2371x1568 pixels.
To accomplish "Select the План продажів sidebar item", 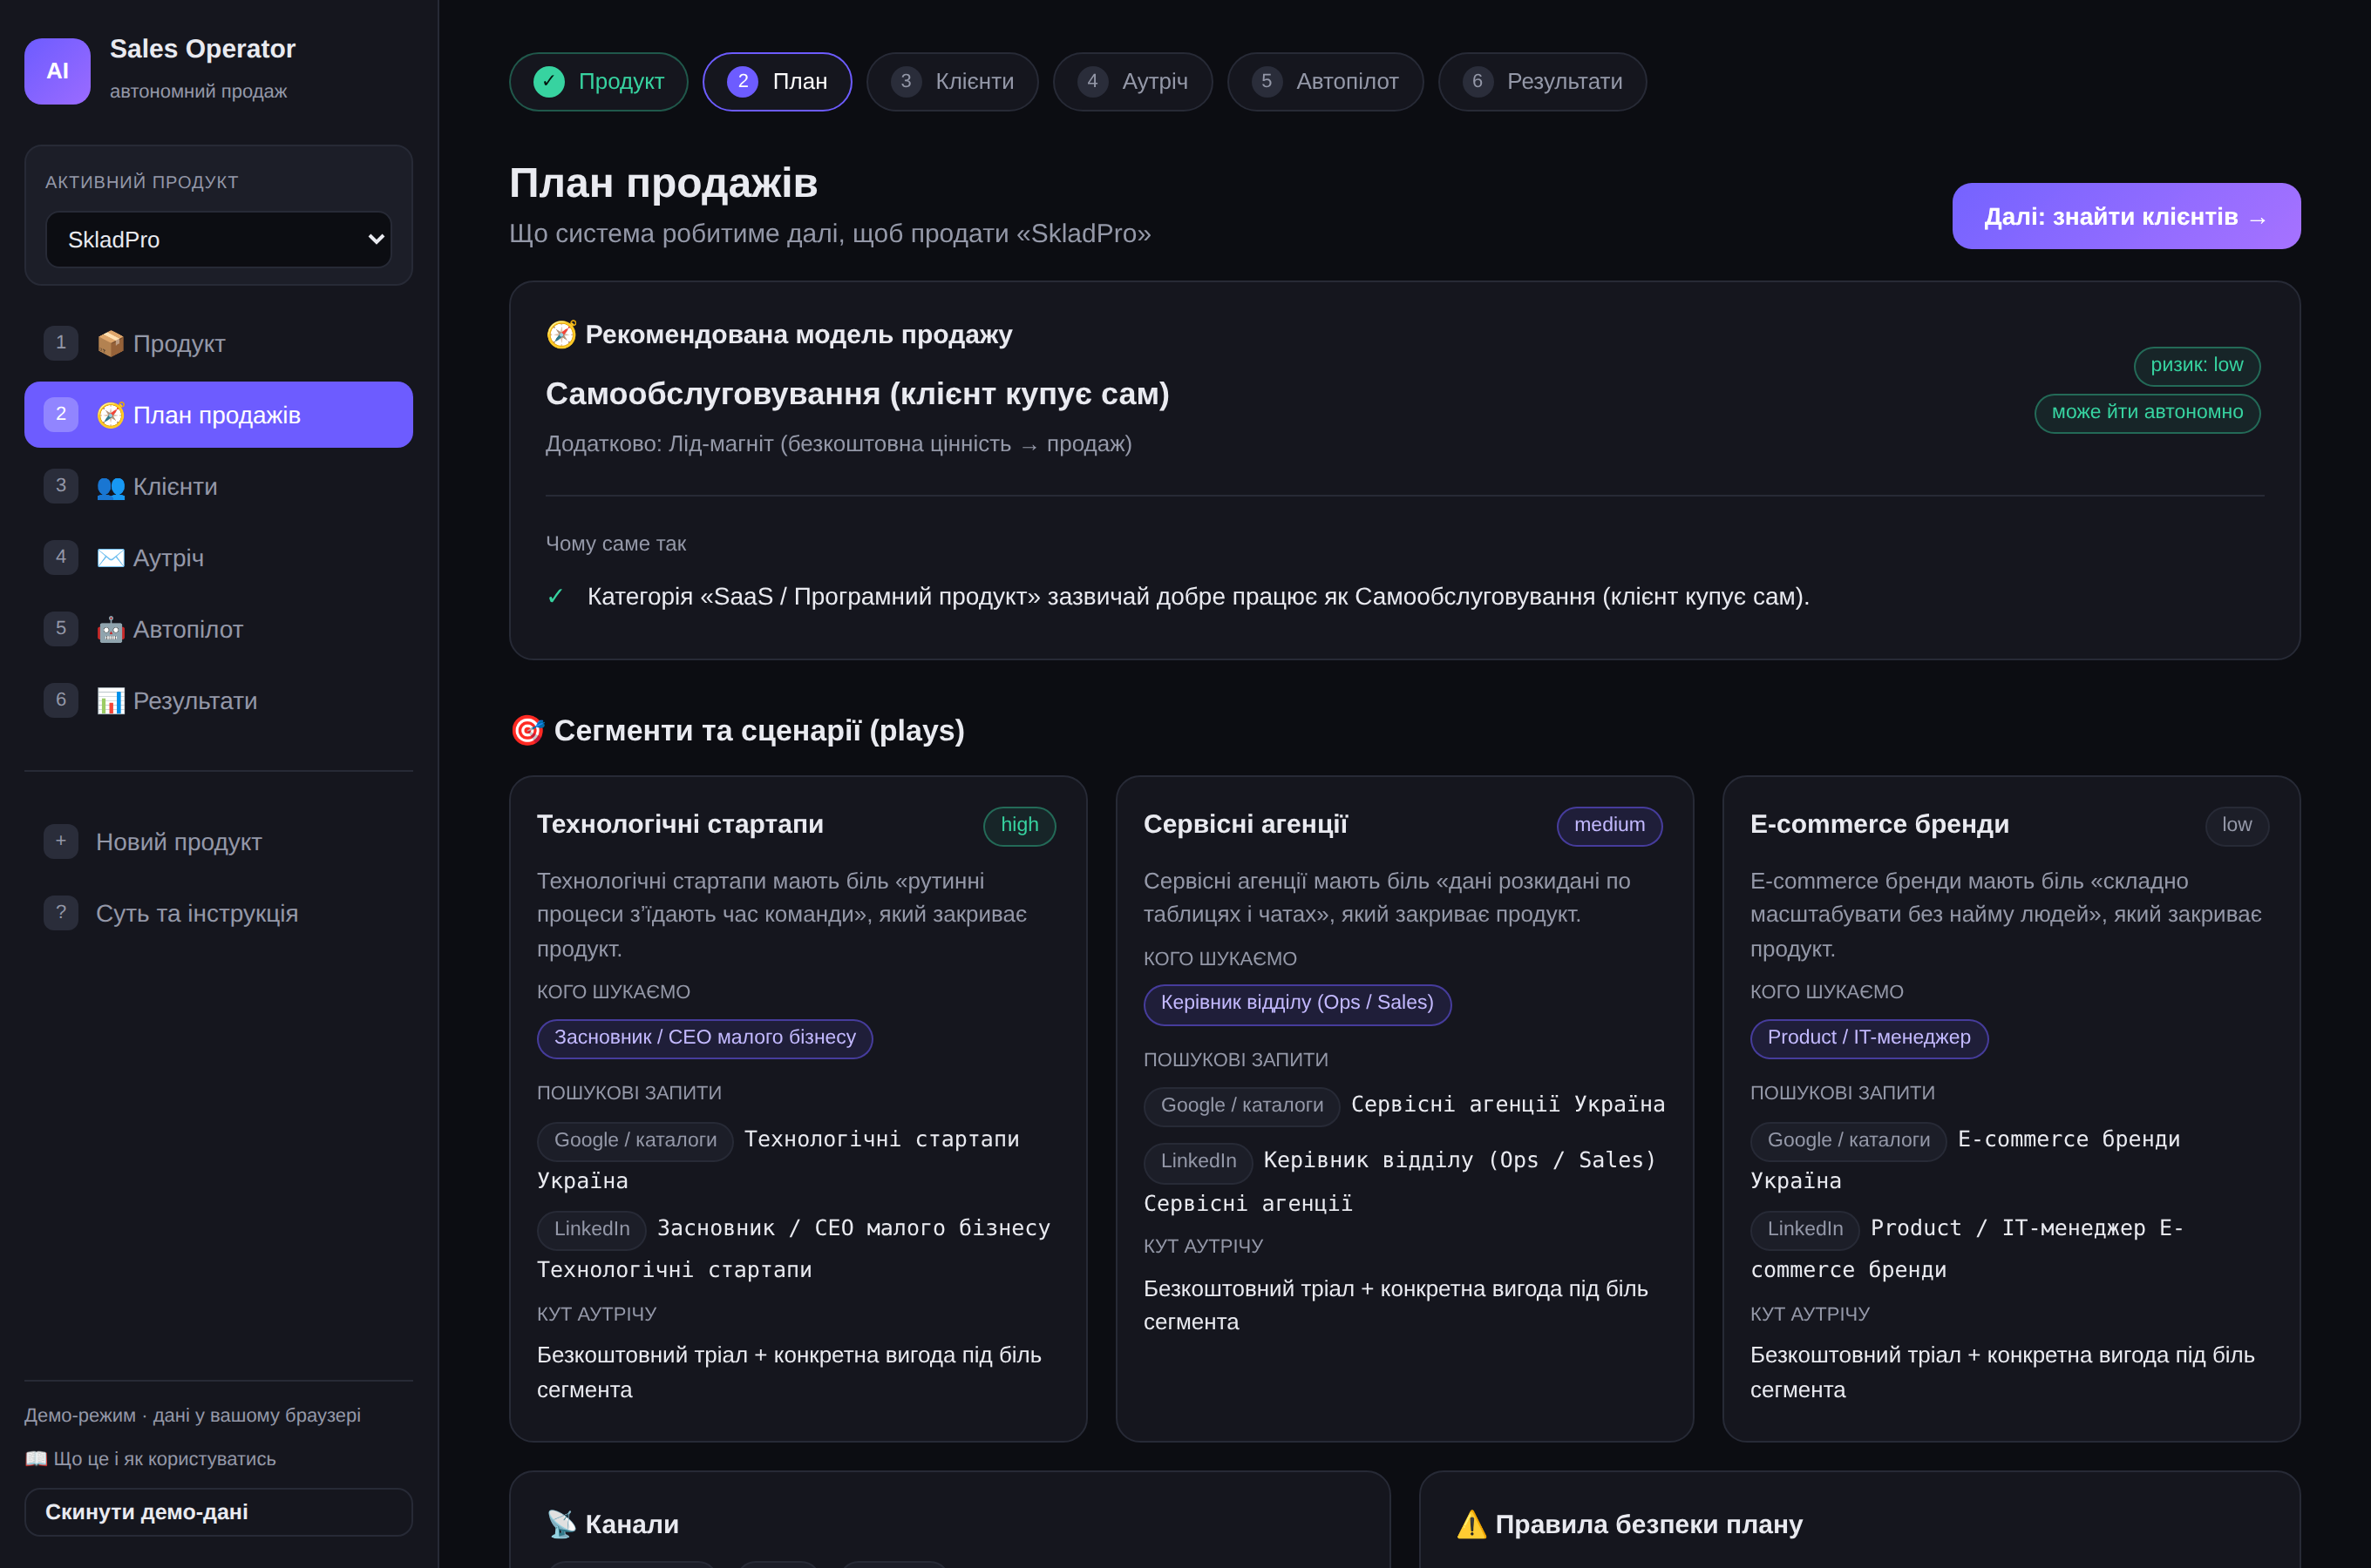I will point(218,414).
